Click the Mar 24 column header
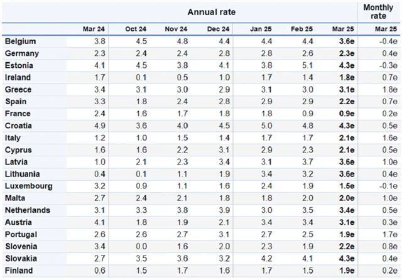 click(x=95, y=29)
